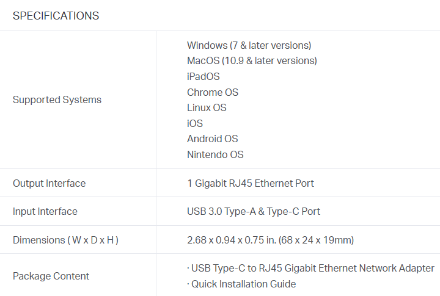
Task: Select the USB 3.0 Type-A & Type-C Port value
Action: point(254,211)
